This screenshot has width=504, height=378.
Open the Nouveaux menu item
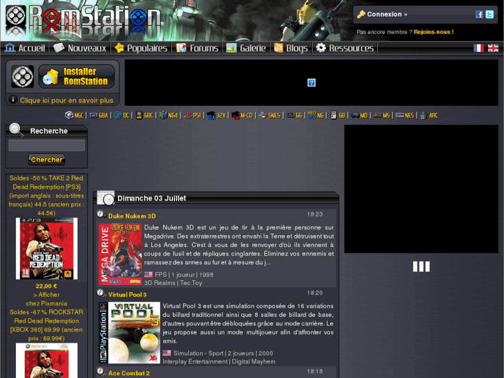tap(80, 49)
